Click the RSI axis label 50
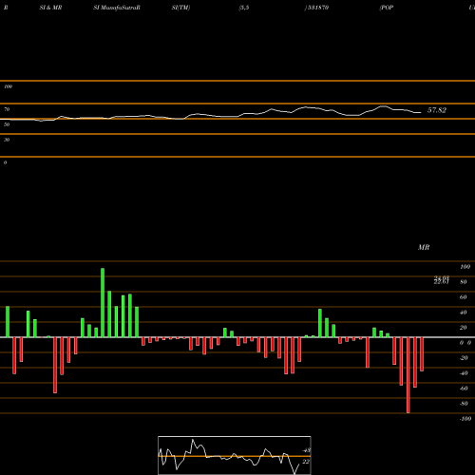The height and width of the screenshot is (475, 475). 7,124
